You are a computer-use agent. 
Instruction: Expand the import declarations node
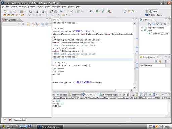click(x=142, y=28)
